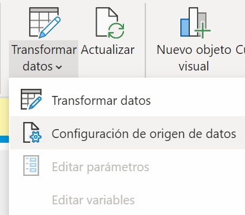Click the green circular arrows on Actualizar
Image resolution: width=245 pixels, height=215 pixels.
coord(116,30)
